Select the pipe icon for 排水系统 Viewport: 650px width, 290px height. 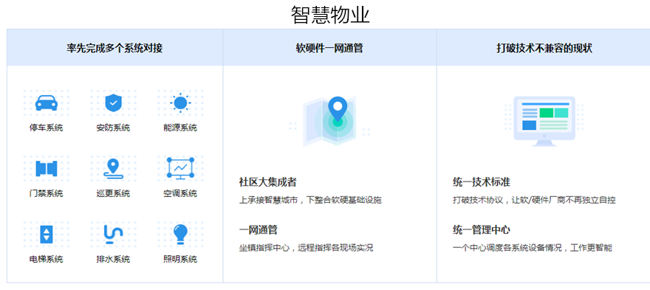point(113,235)
